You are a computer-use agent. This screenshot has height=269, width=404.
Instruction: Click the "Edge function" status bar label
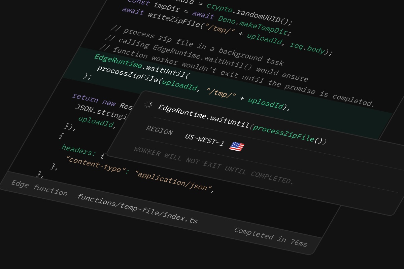39,188
